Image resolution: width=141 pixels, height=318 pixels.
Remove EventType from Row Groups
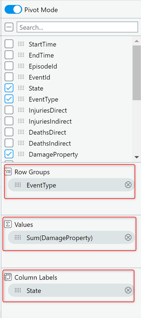click(x=128, y=185)
